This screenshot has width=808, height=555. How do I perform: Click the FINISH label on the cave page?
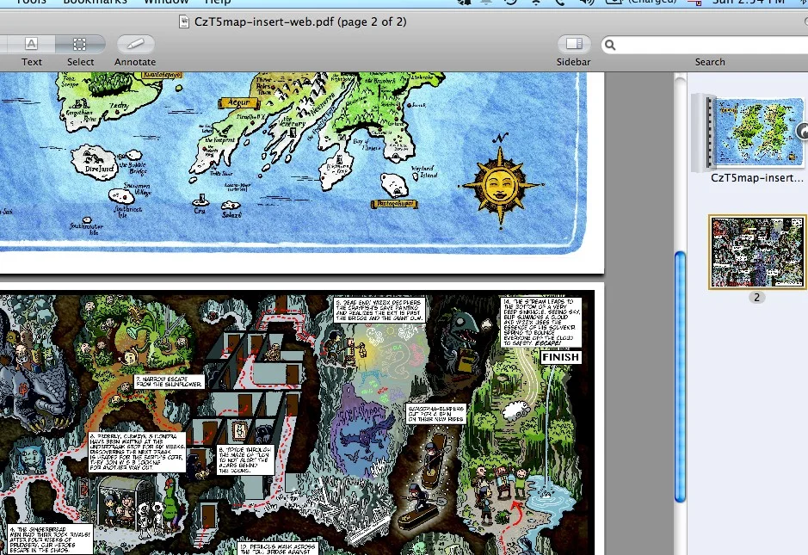click(561, 357)
